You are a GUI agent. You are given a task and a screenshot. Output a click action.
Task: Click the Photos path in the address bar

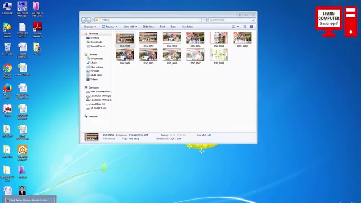(x=106, y=20)
